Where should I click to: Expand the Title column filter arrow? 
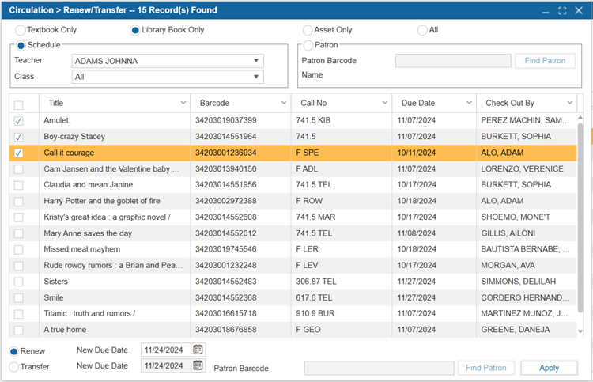[183, 103]
